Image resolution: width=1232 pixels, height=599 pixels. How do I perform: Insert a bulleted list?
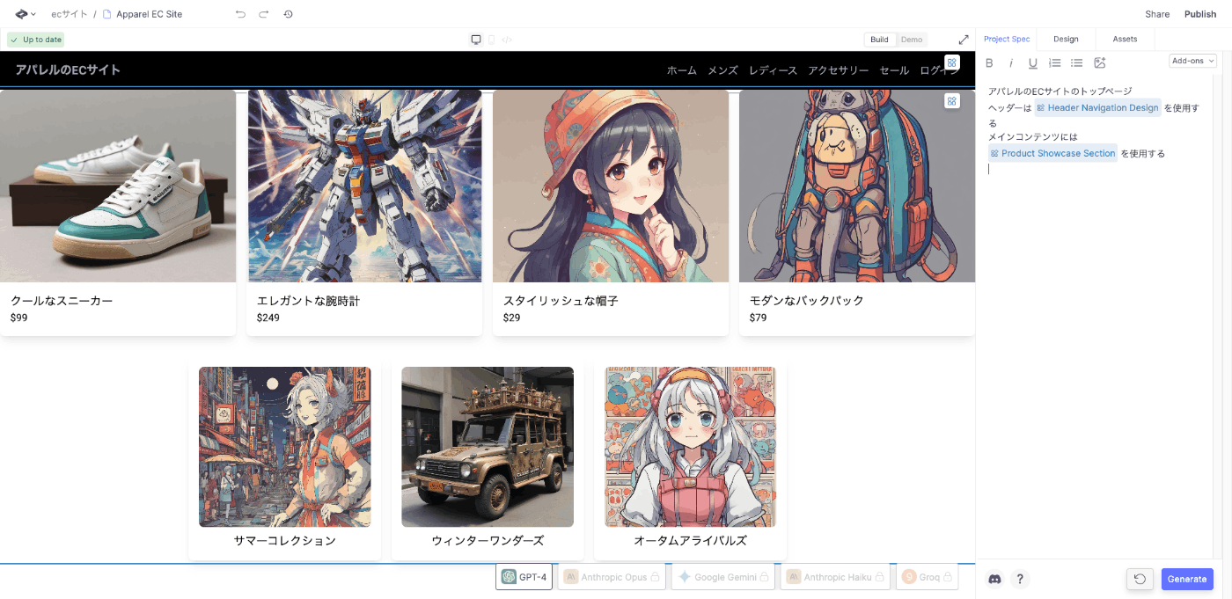click(1076, 62)
